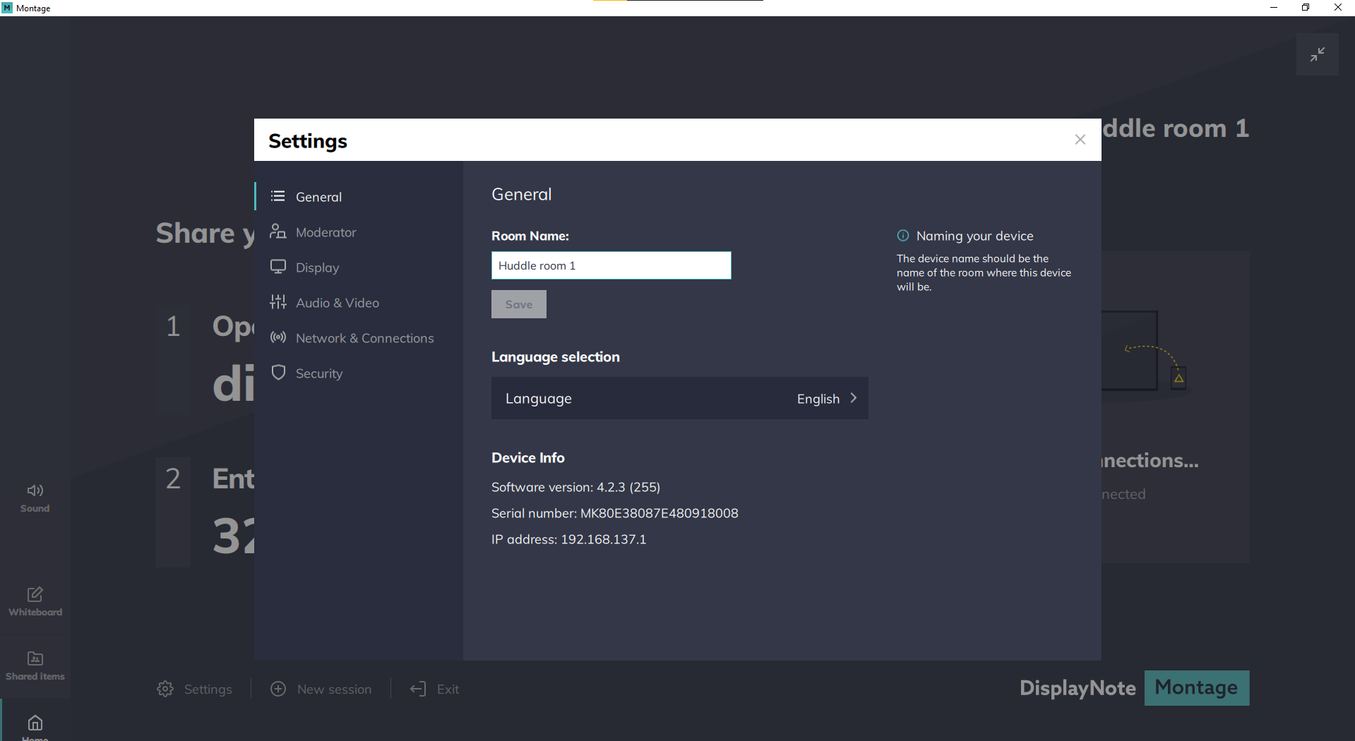Click the Exit arrow icon
This screenshot has width=1355, height=741.
click(x=418, y=689)
